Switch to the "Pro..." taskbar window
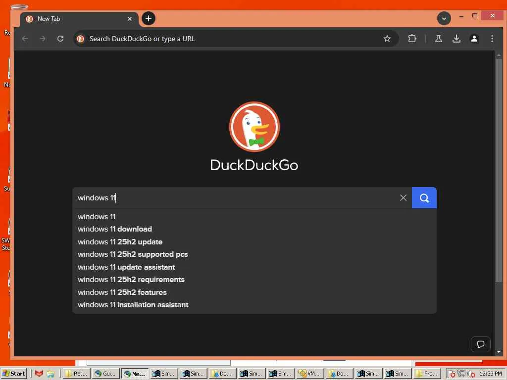This screenshot has height=380, width=507. click(x=426, y=374)
